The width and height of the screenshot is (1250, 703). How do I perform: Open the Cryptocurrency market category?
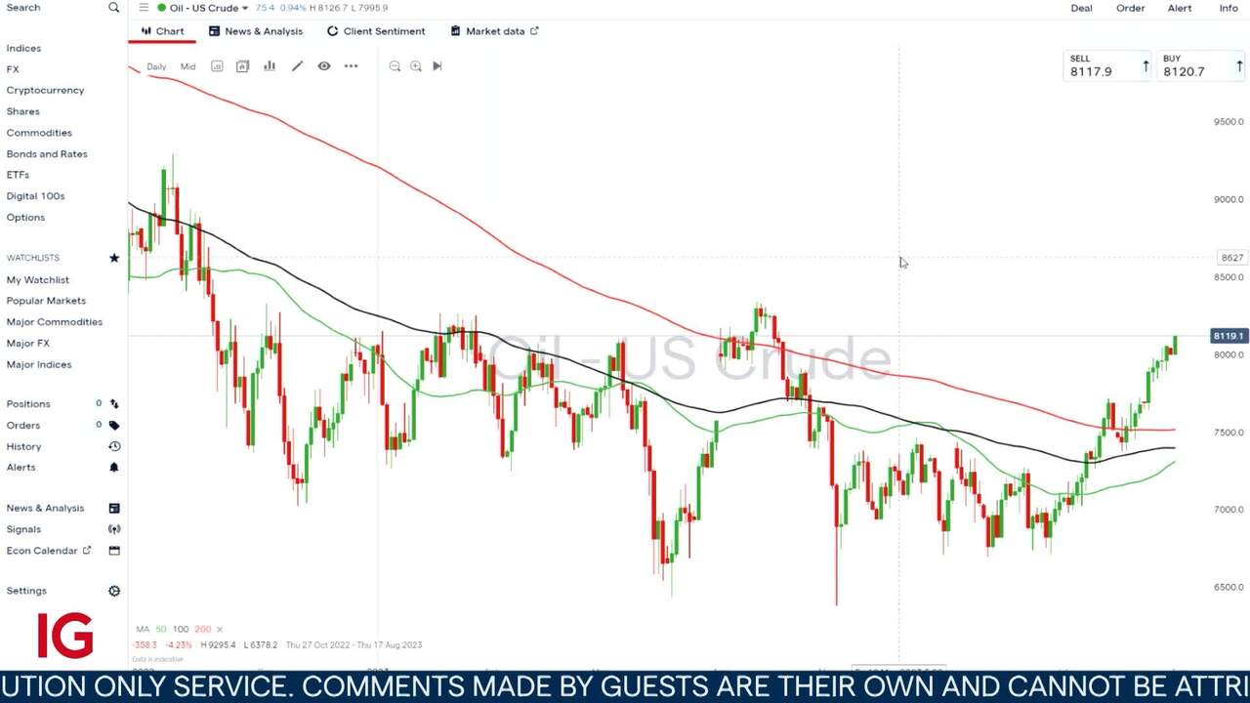(45, 90)
